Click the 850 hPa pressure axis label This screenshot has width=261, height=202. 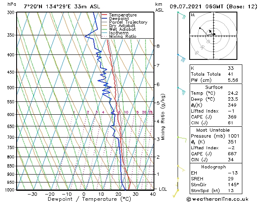coord(11,166)
